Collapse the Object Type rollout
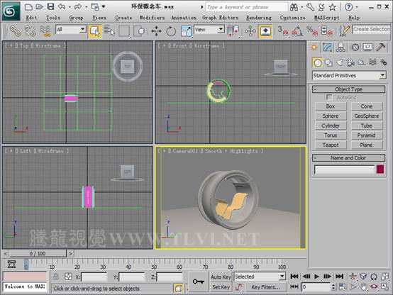The width and height of the screenshot is (393, 295). [x=348, y=89]
